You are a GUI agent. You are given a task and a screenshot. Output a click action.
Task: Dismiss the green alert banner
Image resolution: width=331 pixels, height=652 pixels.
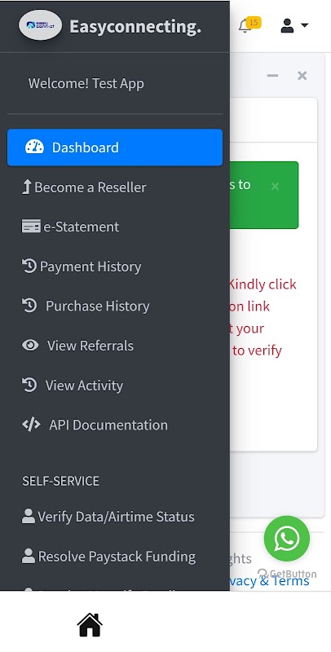pyautogui.click(x=275, y=187)
